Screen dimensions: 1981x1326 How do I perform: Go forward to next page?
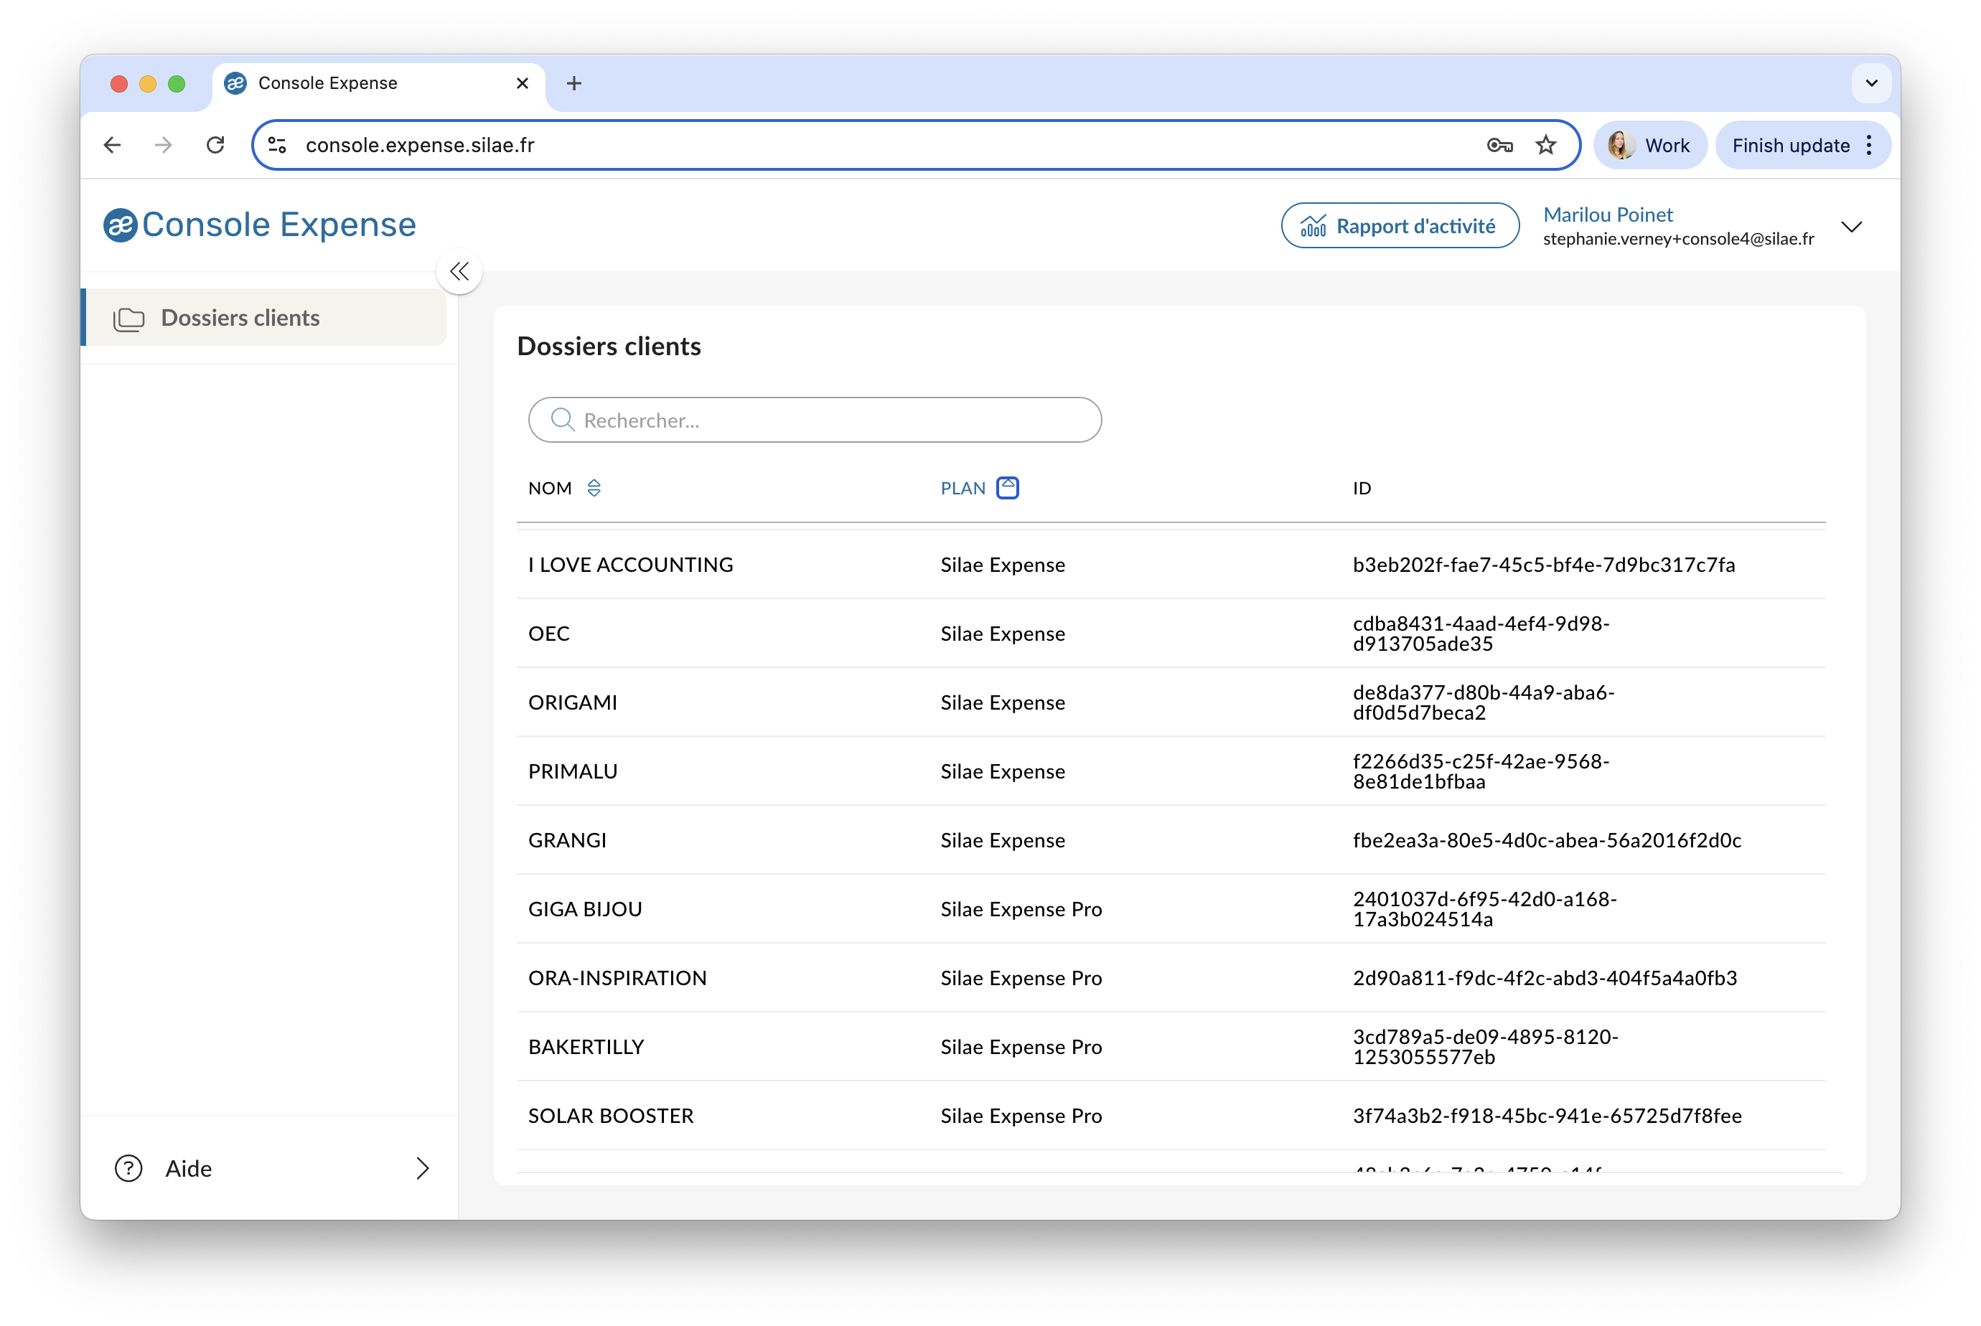[x=164, y=146]
